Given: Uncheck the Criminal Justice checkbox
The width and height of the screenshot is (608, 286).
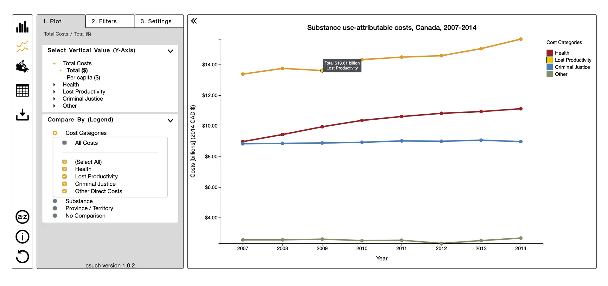Looking at the screenshot, I should pyautogui.click(x=65, y=184).
